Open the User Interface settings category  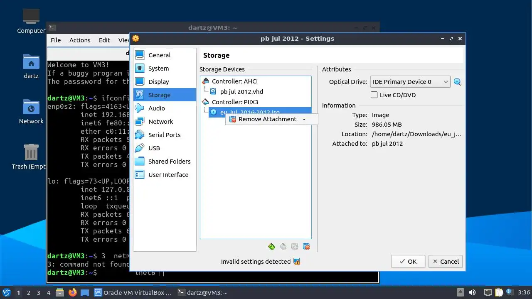pos(165,174)
